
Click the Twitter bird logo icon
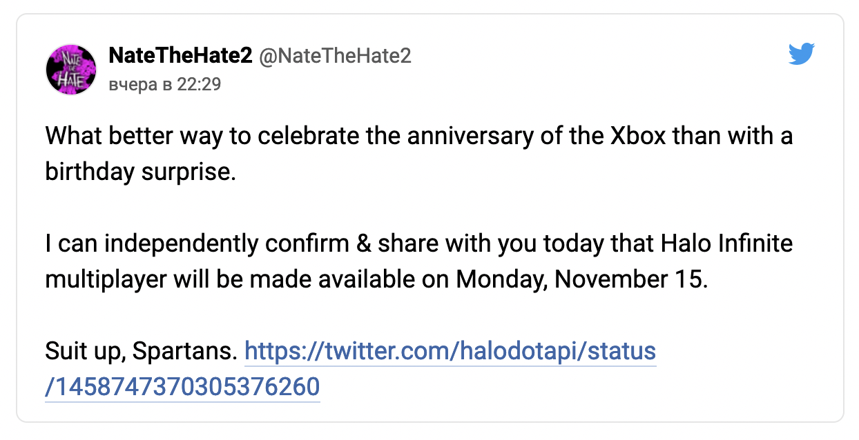[802, 54]
